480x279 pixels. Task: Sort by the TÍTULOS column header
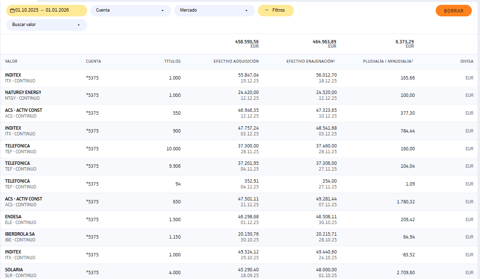tap(172, 61)
